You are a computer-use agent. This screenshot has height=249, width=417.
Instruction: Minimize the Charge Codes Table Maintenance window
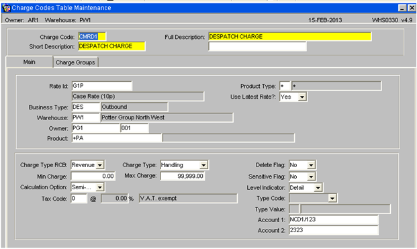[402, 8]
